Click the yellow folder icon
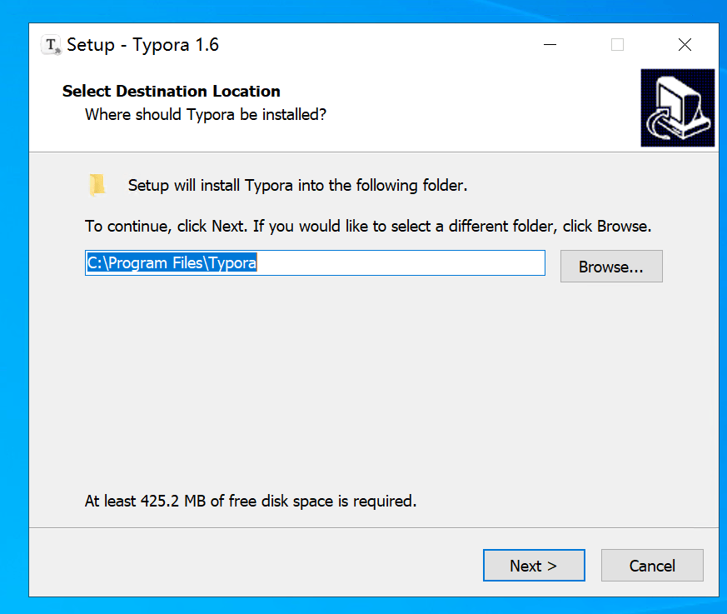 (x=97, y=185)
